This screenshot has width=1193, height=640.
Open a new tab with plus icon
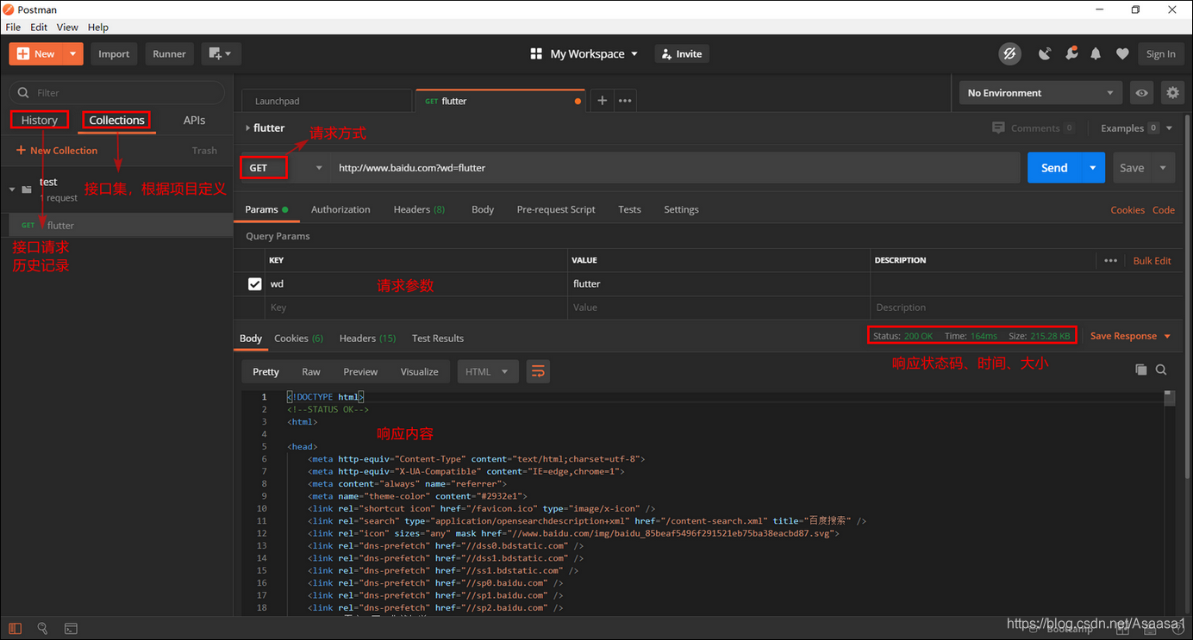603,100
